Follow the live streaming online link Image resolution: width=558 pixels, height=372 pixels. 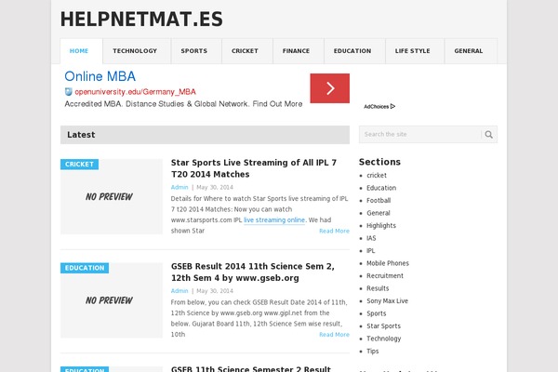pos(274,220)
